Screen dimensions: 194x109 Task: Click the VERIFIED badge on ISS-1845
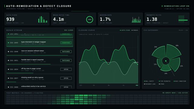66,43
